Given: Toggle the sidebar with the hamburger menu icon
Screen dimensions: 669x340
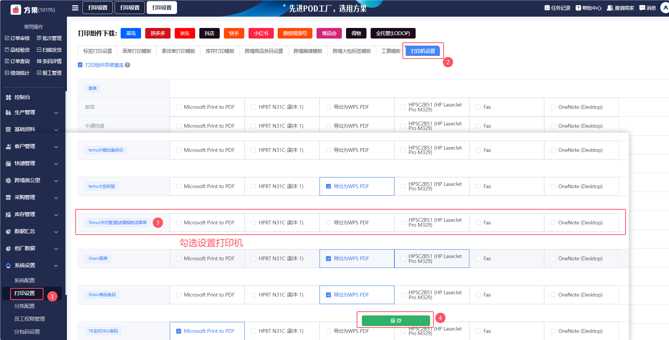Looking at the screenshot, I should tap(75, 8).
